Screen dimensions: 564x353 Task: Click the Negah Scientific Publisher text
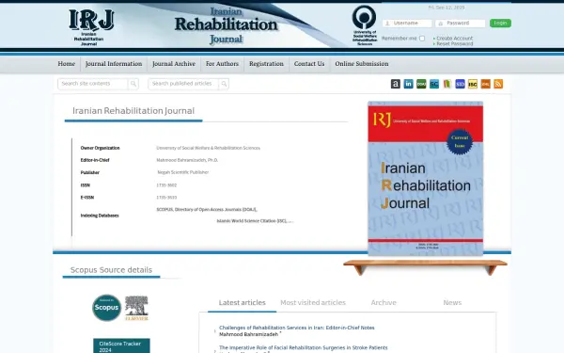point(183,172)
